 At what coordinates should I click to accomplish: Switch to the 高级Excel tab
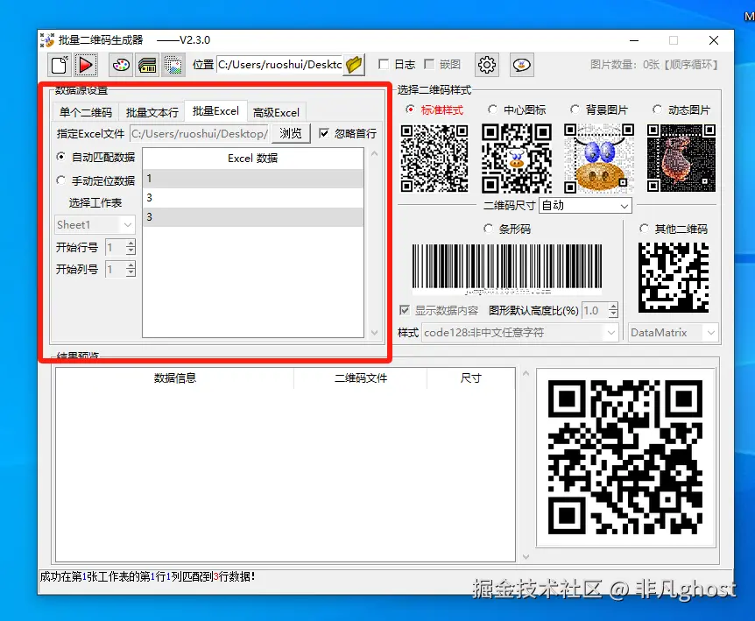coord(277,112)
